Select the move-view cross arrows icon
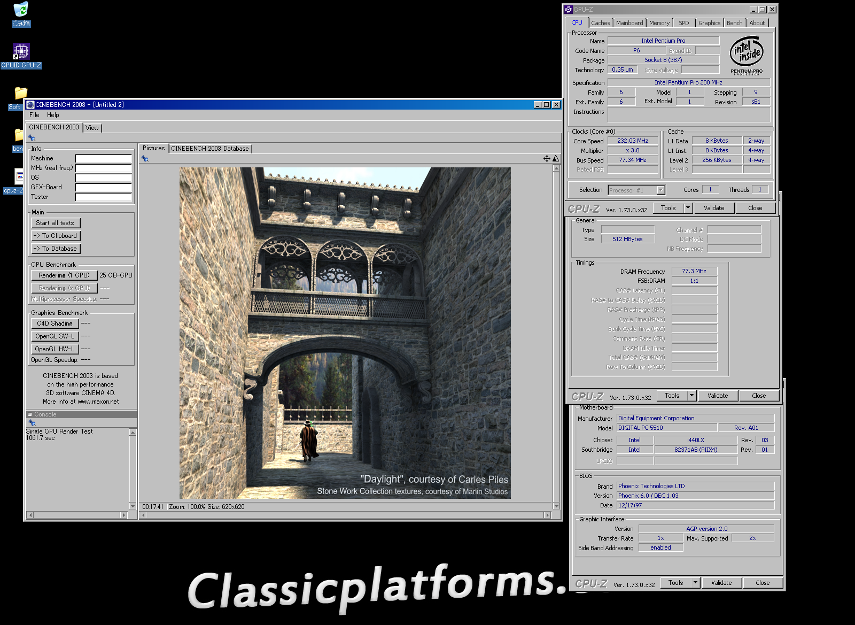The height and width of the screenshot is (625, 855). [547, 158]
